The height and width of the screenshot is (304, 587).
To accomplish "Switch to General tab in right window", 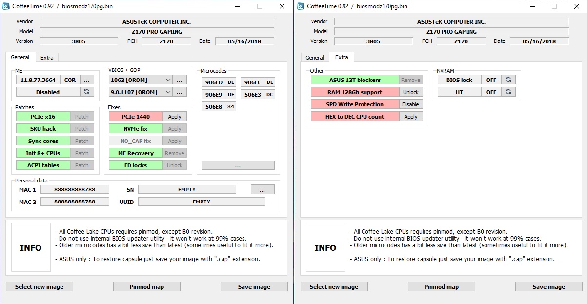I will (315, 58).
